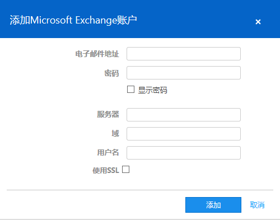Click the 使用SSL label text
The width and height of the screenshot is (280, 220).
click(x=106, y=170)
